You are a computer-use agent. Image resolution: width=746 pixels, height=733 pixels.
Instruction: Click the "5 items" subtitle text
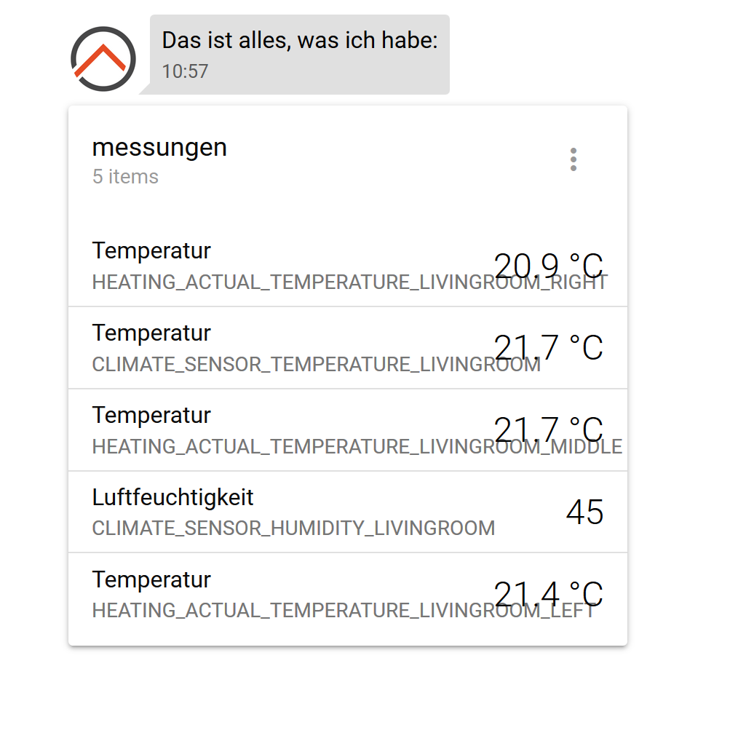point(125,177)
